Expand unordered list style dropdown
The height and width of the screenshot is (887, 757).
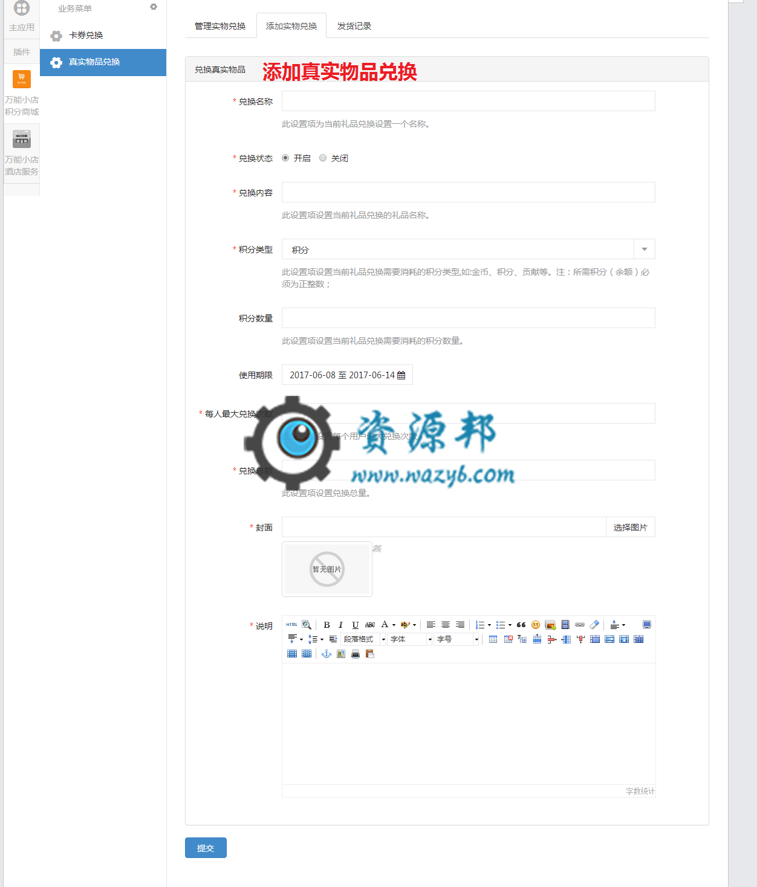pyautogui.click(x=510, y=625)
